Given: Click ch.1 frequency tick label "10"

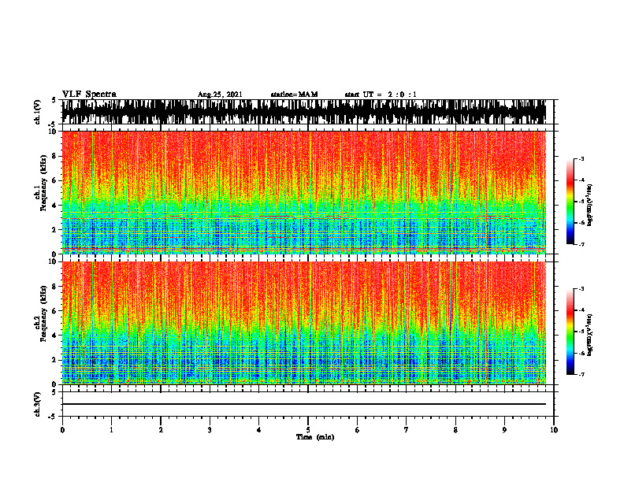Looking at the screenshot, I should pyautogui.click(x=54, y=132).
